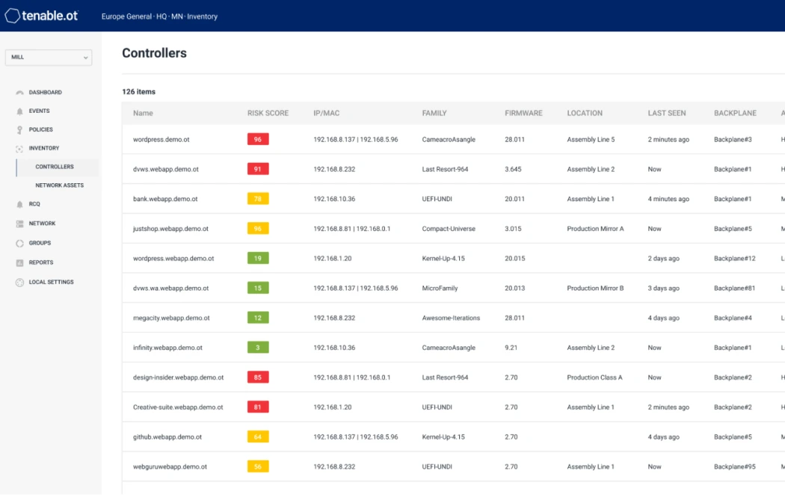
Task: Sort by the Risk Score column header
Action: pyautogui.click(x=268, y=113)
